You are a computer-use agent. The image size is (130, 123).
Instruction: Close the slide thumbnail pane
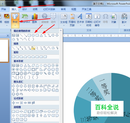click(8, 35)
